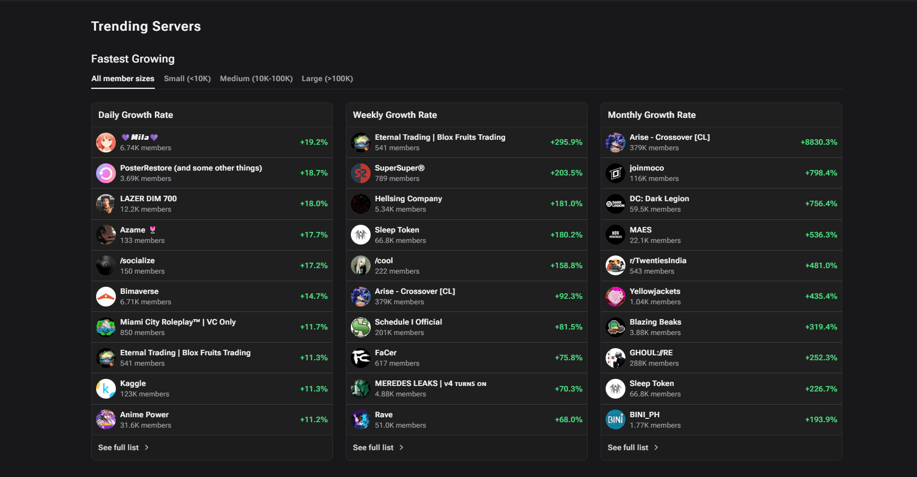Click the joinmoco server avatar icon
917x477 pixels.
point(616,173)
